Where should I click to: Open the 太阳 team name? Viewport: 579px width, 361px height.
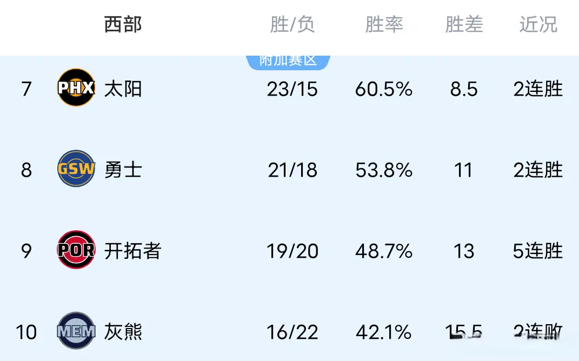[123, 89]
